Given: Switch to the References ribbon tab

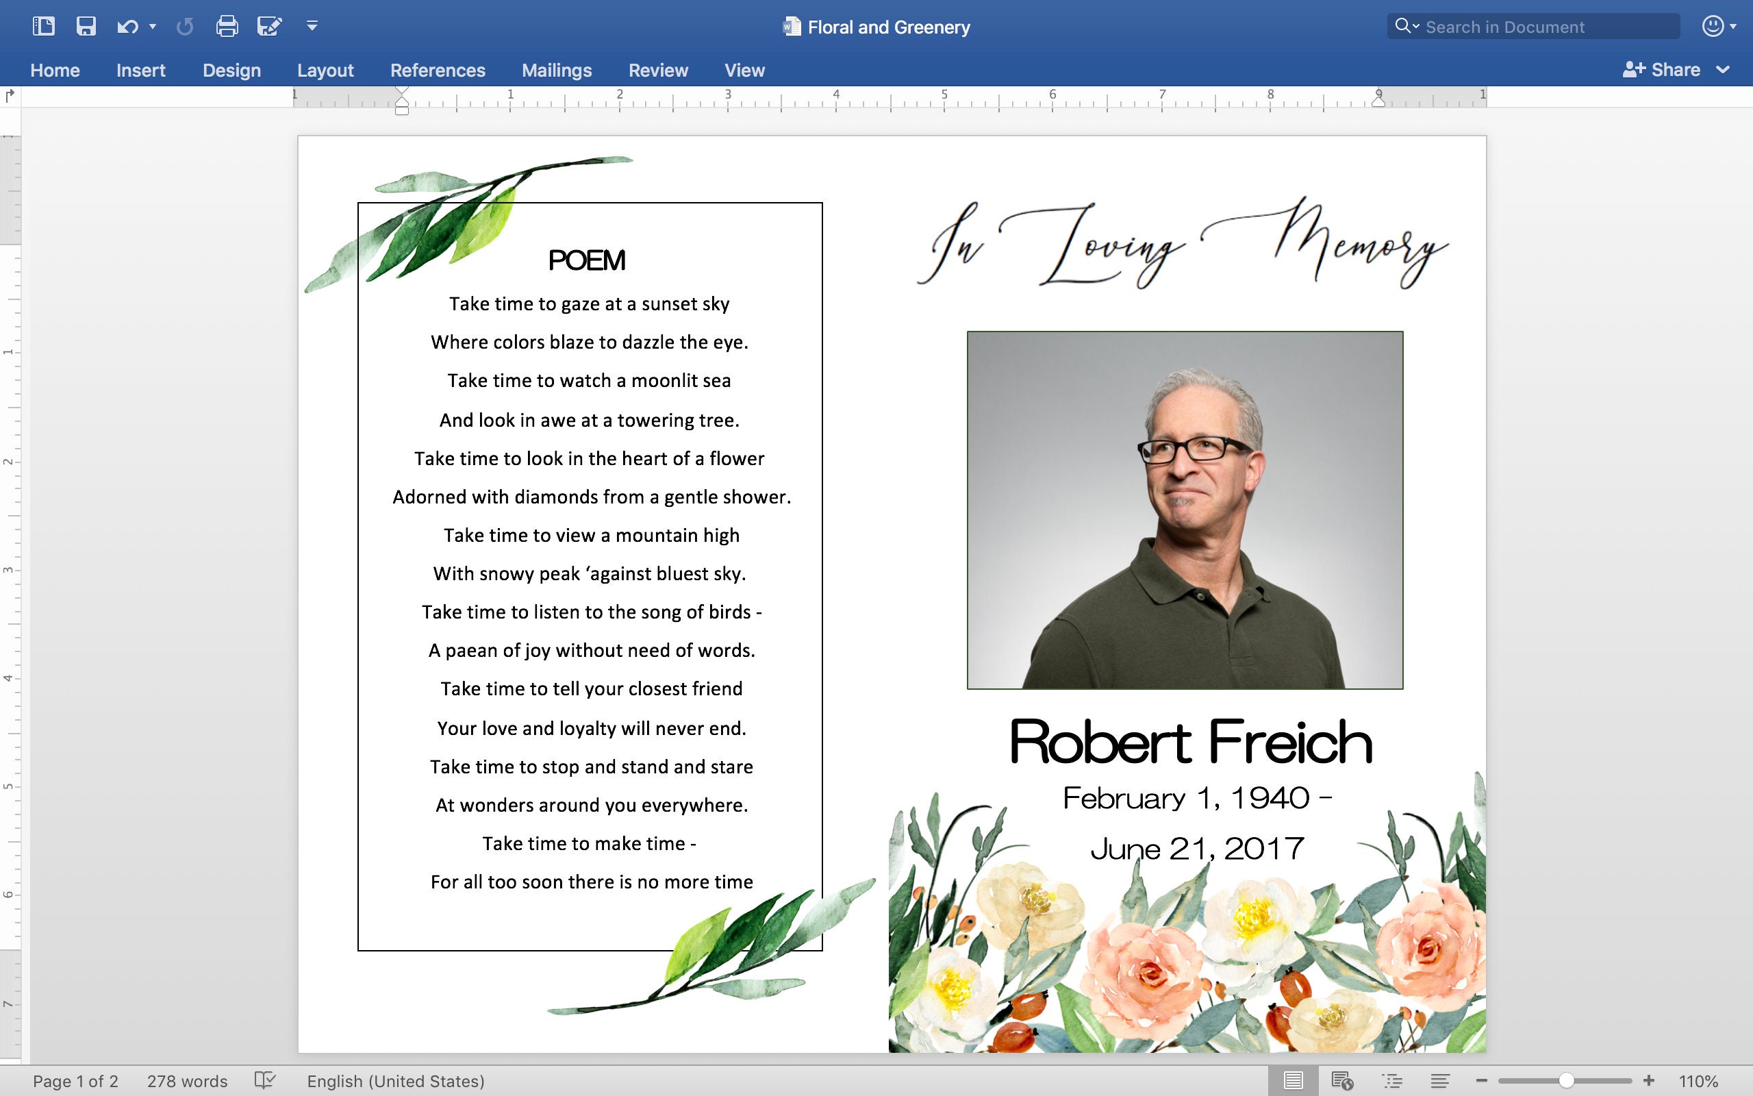Looking at the screenshot, I should pos(438,70).
